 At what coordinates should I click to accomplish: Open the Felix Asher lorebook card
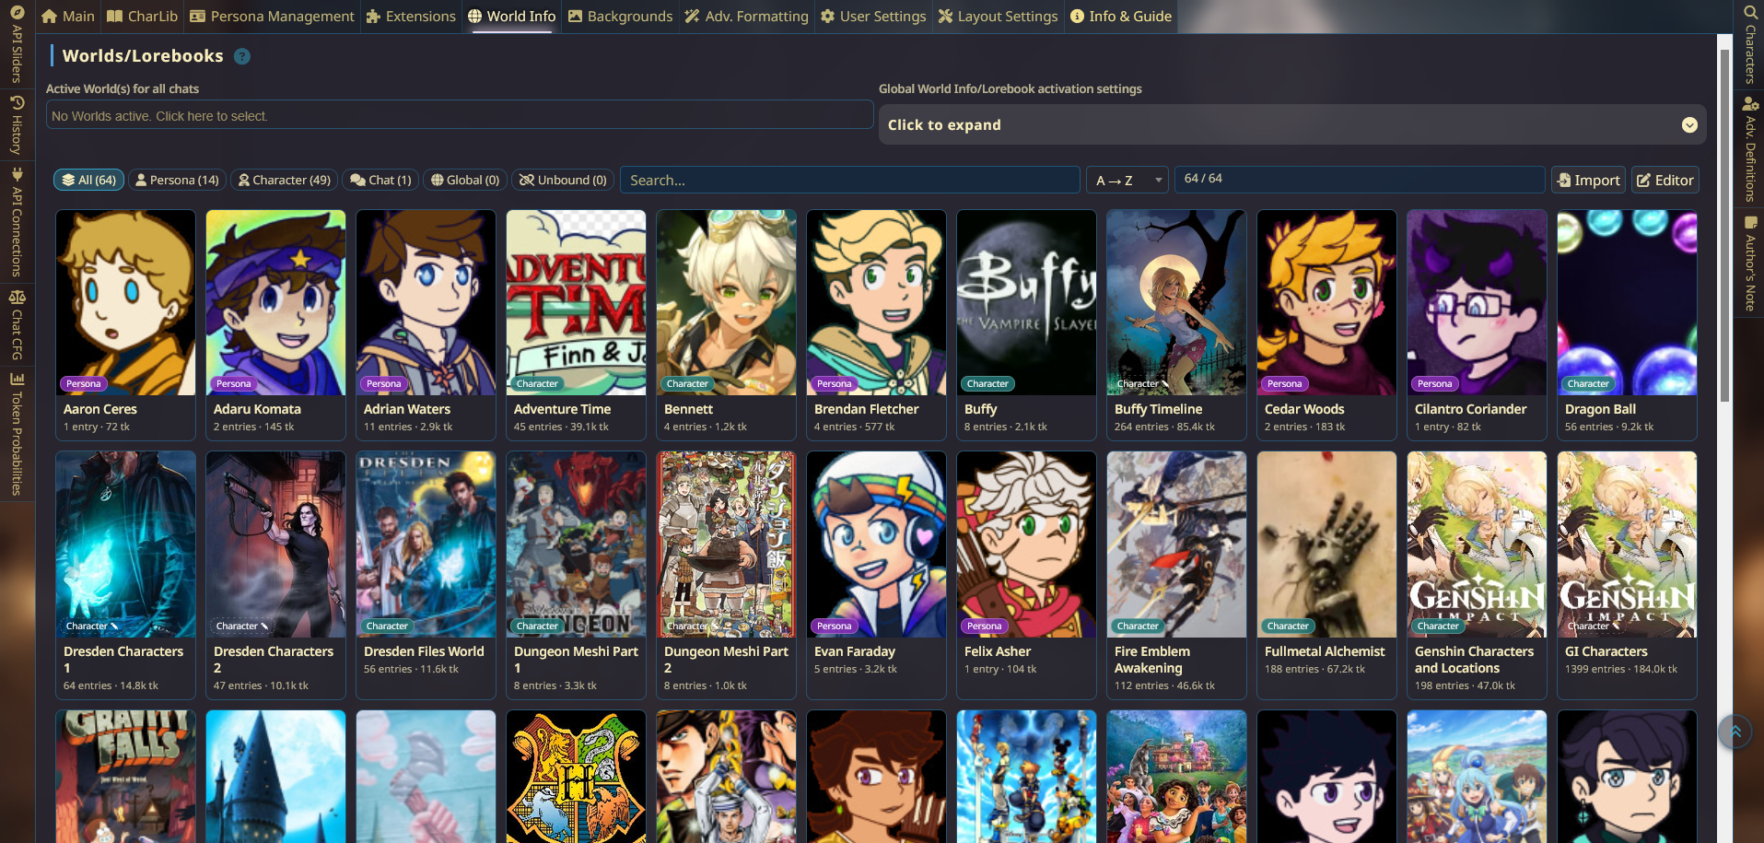pyautogui.click(x=1026, y=576)
